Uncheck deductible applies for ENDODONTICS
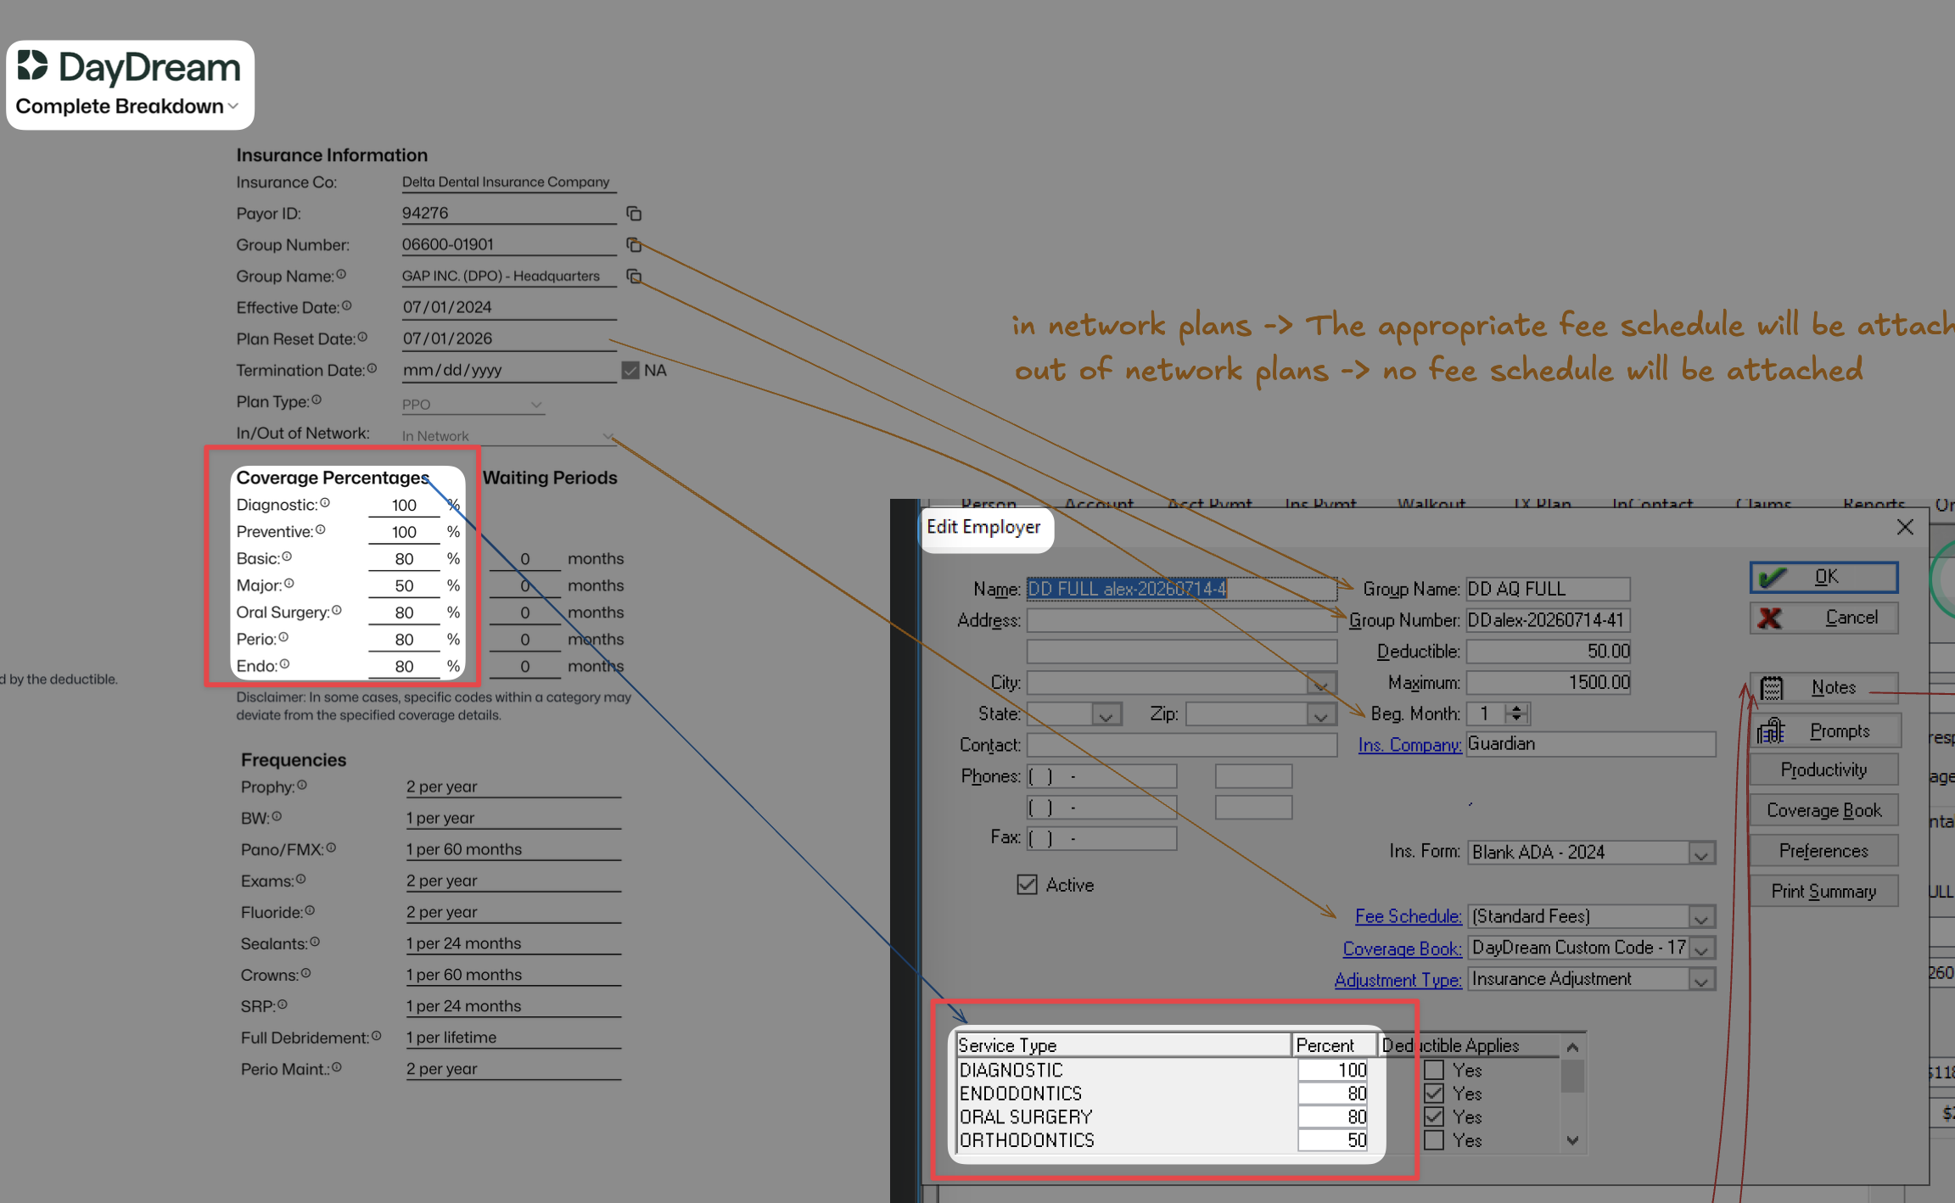The width and height of the screenshot is (1955, 1203). coord(1434,1094)
